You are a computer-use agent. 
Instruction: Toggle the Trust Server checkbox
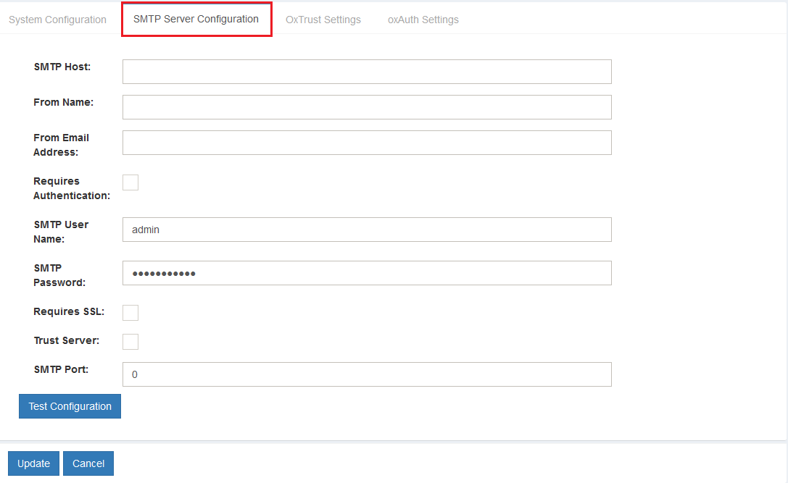tap(130, 341)
